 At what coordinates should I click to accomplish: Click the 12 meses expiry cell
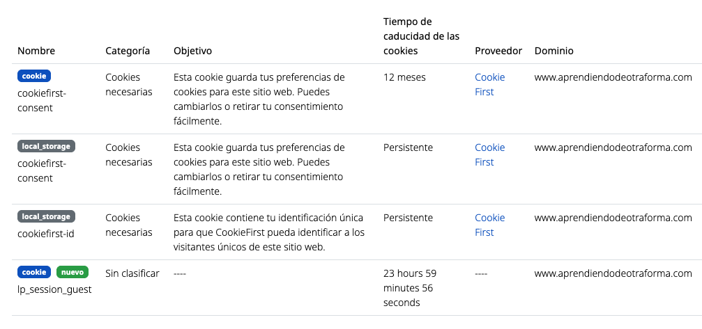[x=404, y=77]
